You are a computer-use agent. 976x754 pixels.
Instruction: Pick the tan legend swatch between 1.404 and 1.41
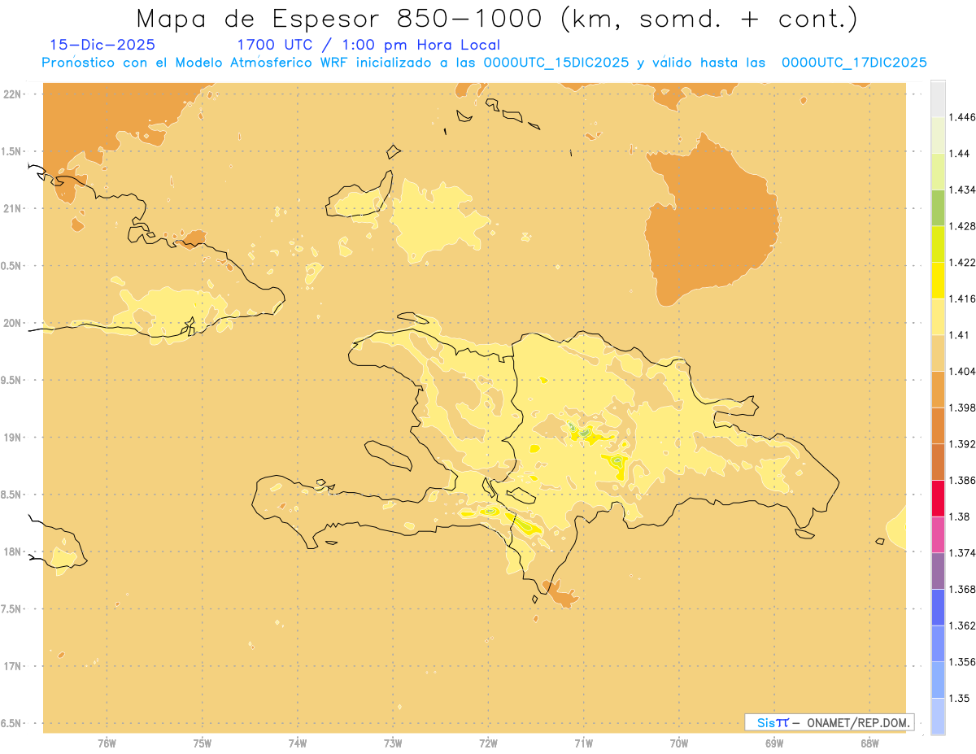[938, 353]
